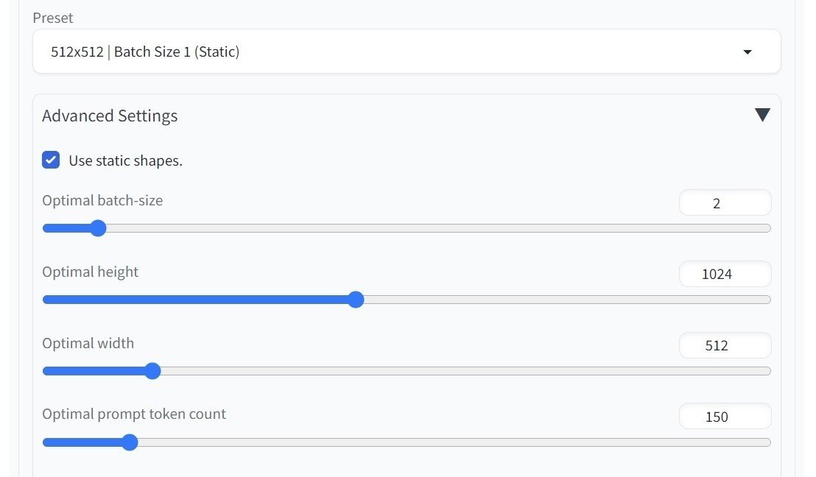Viewport: 816px width, 477px height.
Task: Click the Optimal batch-size slider handle
Action: click(98, 228)
